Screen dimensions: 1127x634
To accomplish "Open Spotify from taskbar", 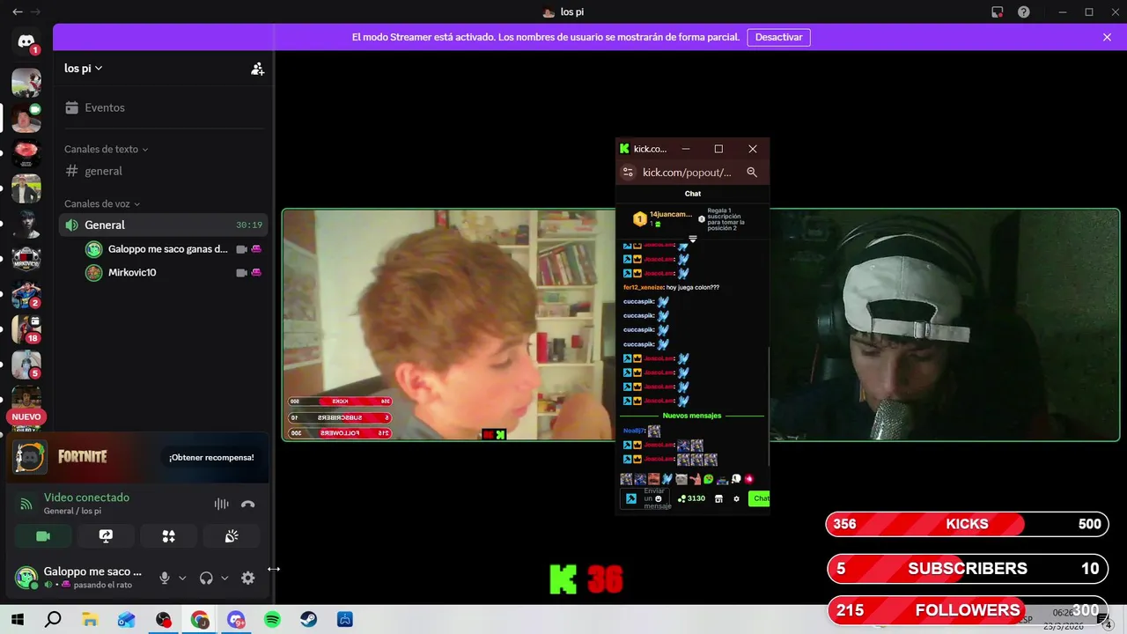I will point(272,620).
